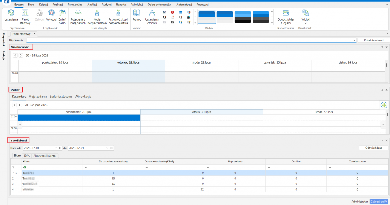390x205 pixels.
Task: Click Przywróć z kopii bezpieczeństwa icon
Action: click(x=118, y=17)
